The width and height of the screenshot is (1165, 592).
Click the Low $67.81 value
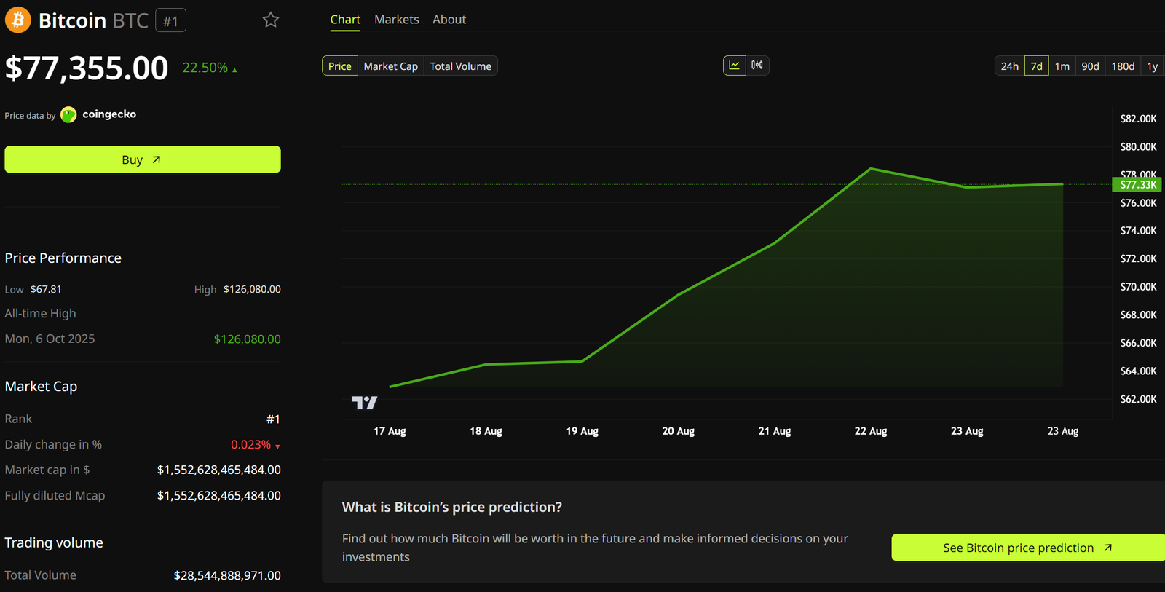coord(46,289)
